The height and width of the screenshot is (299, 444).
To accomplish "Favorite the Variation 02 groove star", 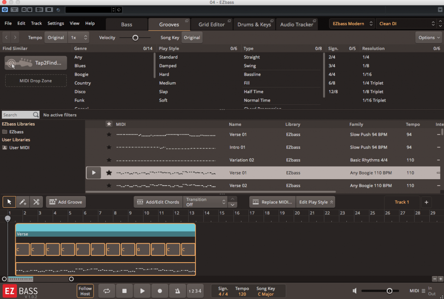I will pos(109,160).
